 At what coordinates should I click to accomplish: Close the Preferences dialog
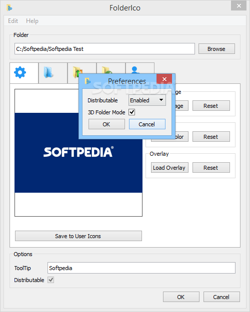coord(164,79)
